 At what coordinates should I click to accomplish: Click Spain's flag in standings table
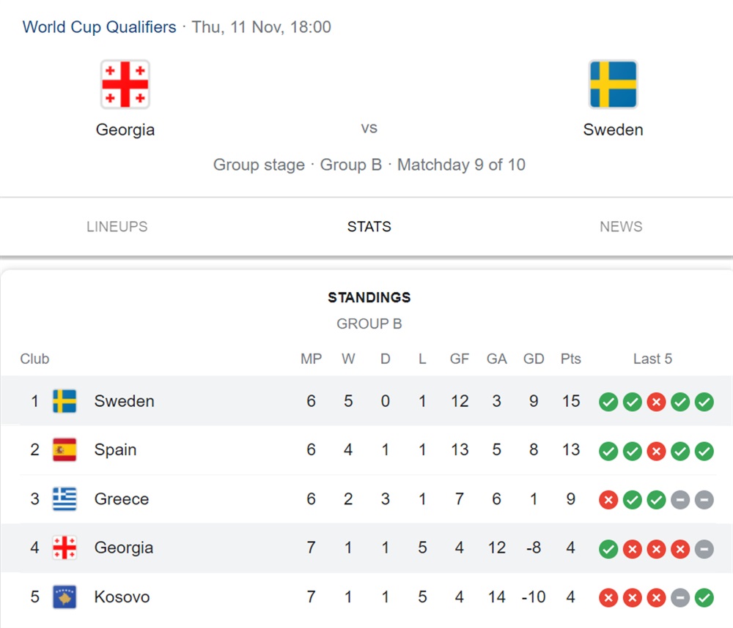coord(65,449)
